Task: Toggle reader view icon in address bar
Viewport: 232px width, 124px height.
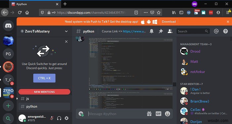Action: coord(136,13)
